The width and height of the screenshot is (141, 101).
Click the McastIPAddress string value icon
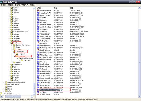[38, 50]
